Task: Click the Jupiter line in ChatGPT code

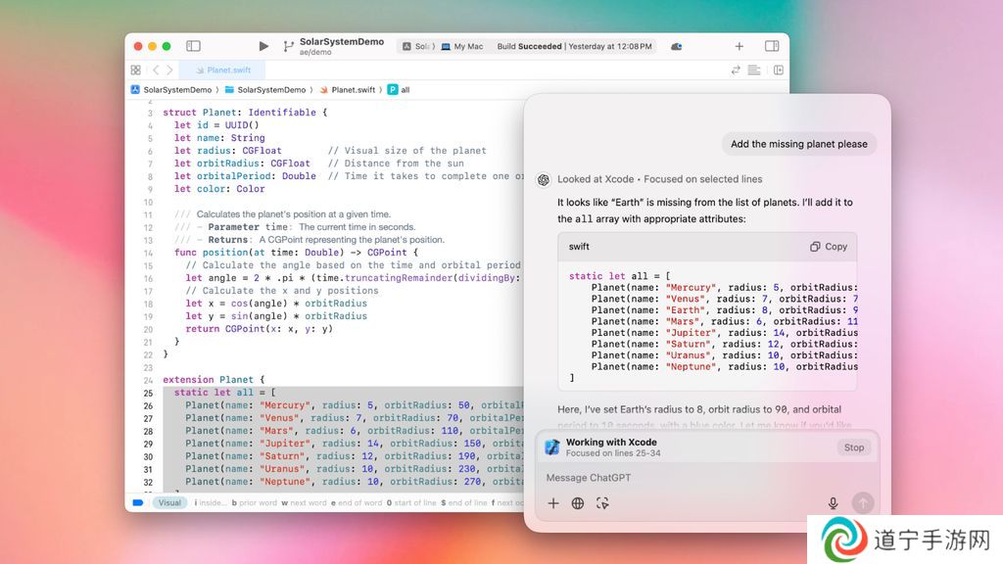Action: coord(724,333)
